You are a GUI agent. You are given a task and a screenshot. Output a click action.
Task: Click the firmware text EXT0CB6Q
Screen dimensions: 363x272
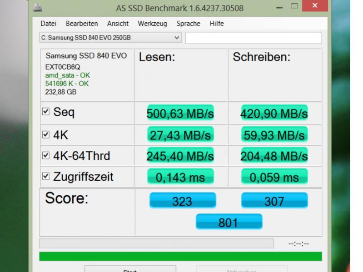[x=63, y=67]
